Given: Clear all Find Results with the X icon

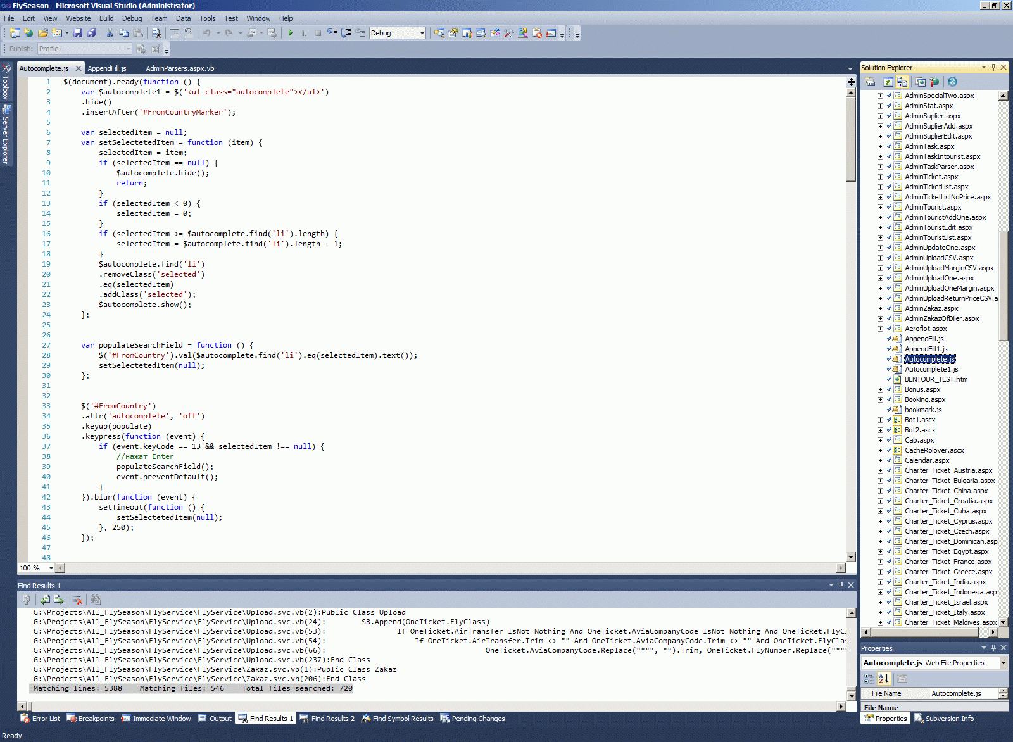Looking at the screenshot, I should (77, 600).
